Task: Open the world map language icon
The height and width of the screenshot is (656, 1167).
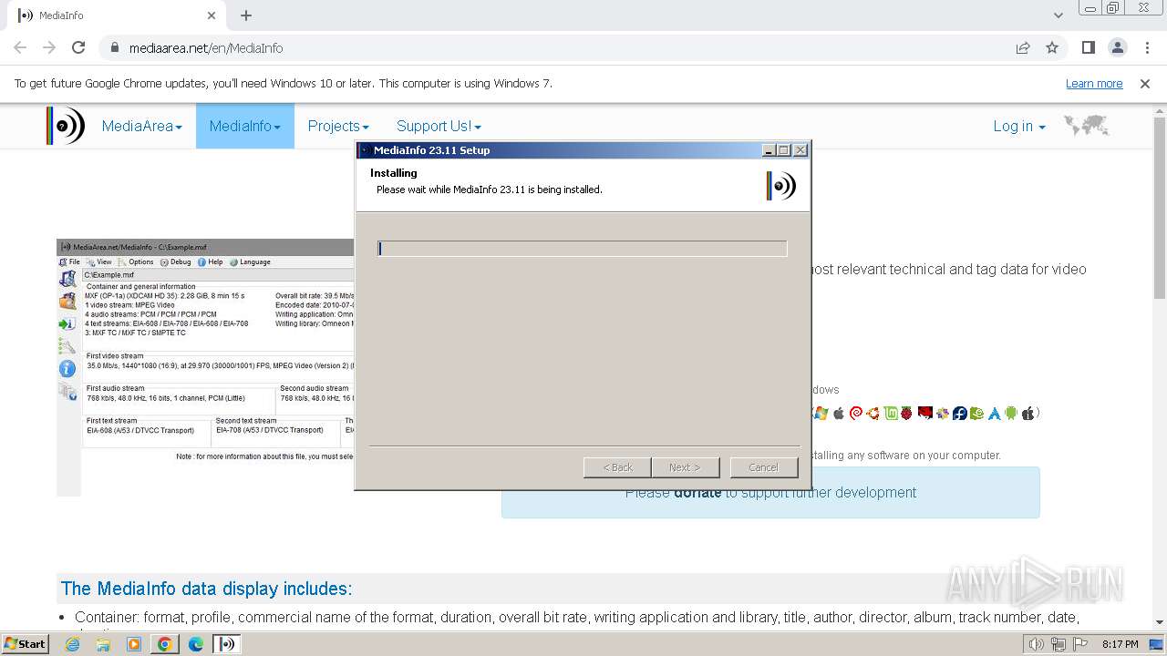Action: [1086, 126]
